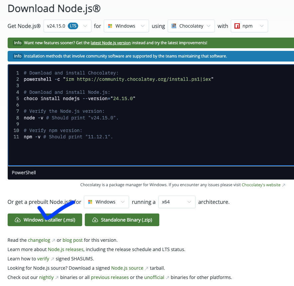
Task: Open the Node.js source tarball link
Action: 127,268
